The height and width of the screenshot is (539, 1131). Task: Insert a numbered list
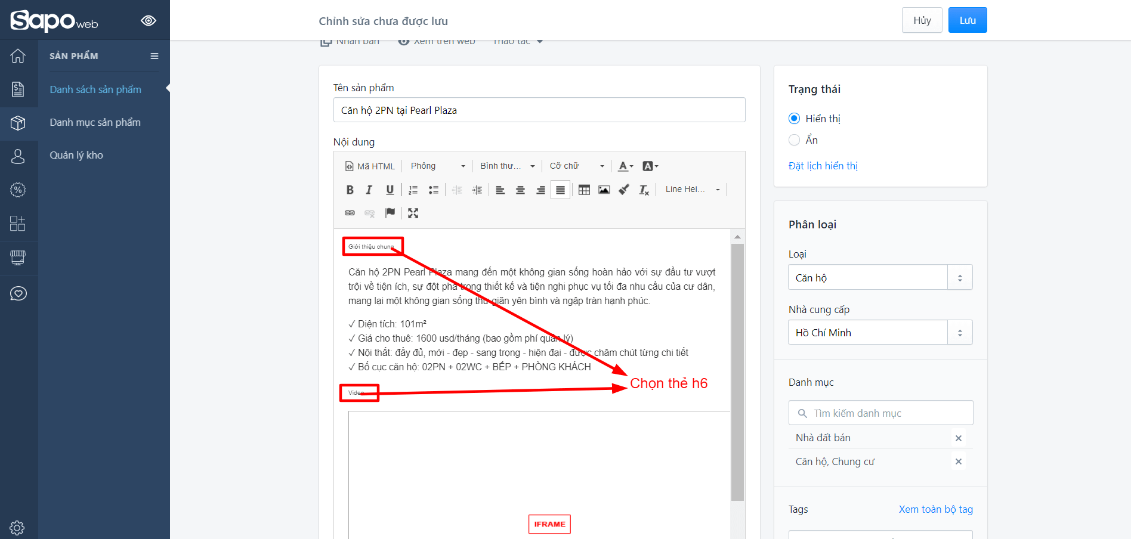(413, 190)
